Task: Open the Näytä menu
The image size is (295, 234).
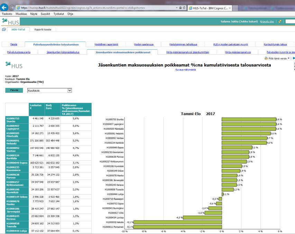Action: [34, 14]
